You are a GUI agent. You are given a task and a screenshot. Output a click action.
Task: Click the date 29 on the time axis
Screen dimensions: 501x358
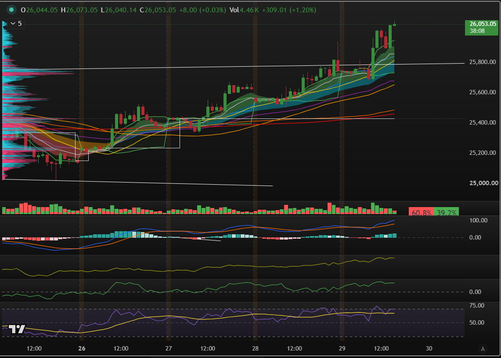tap(342, 348)
